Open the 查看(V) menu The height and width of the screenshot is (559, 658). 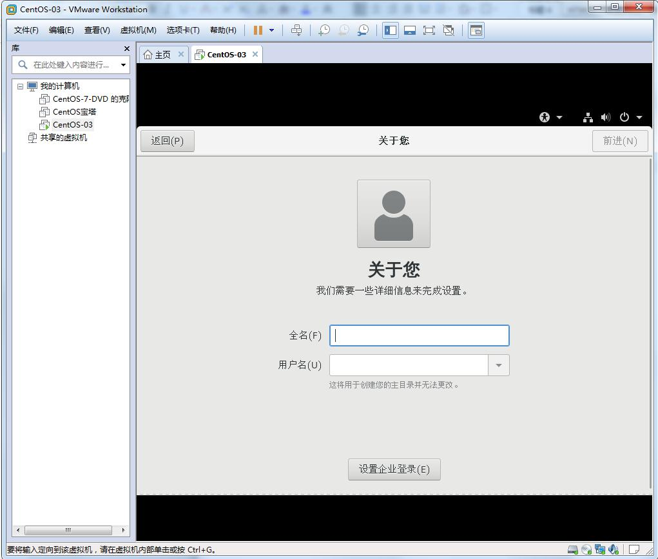tap(97, 30)
